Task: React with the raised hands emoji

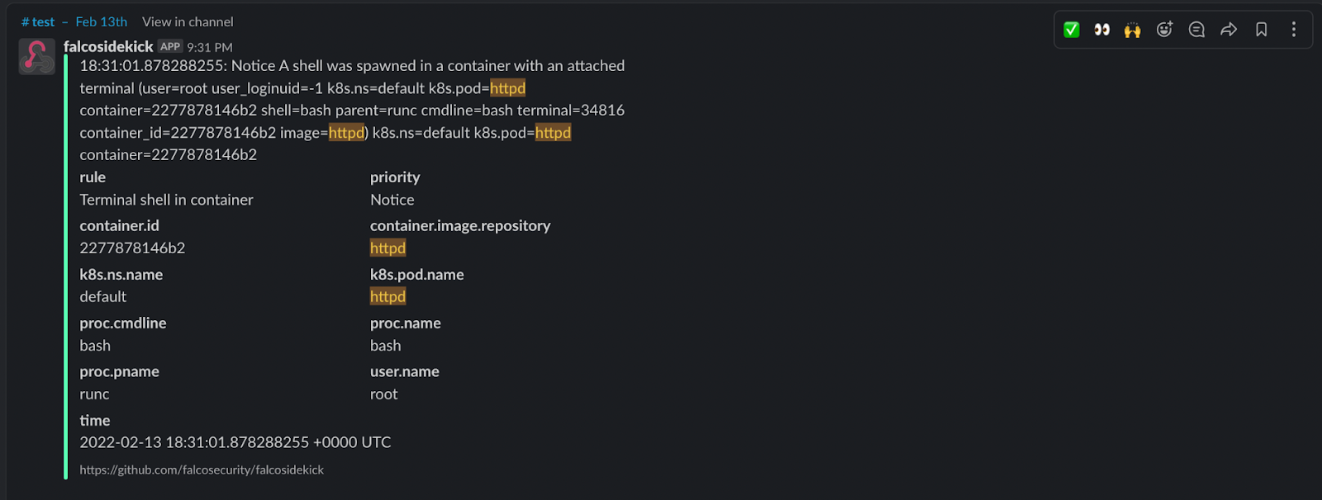Action: (1132, 30)
